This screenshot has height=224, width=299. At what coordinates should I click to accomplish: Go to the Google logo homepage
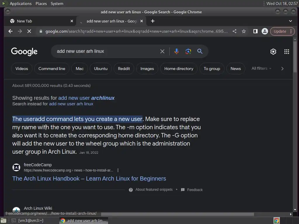[x=24, y=52]
